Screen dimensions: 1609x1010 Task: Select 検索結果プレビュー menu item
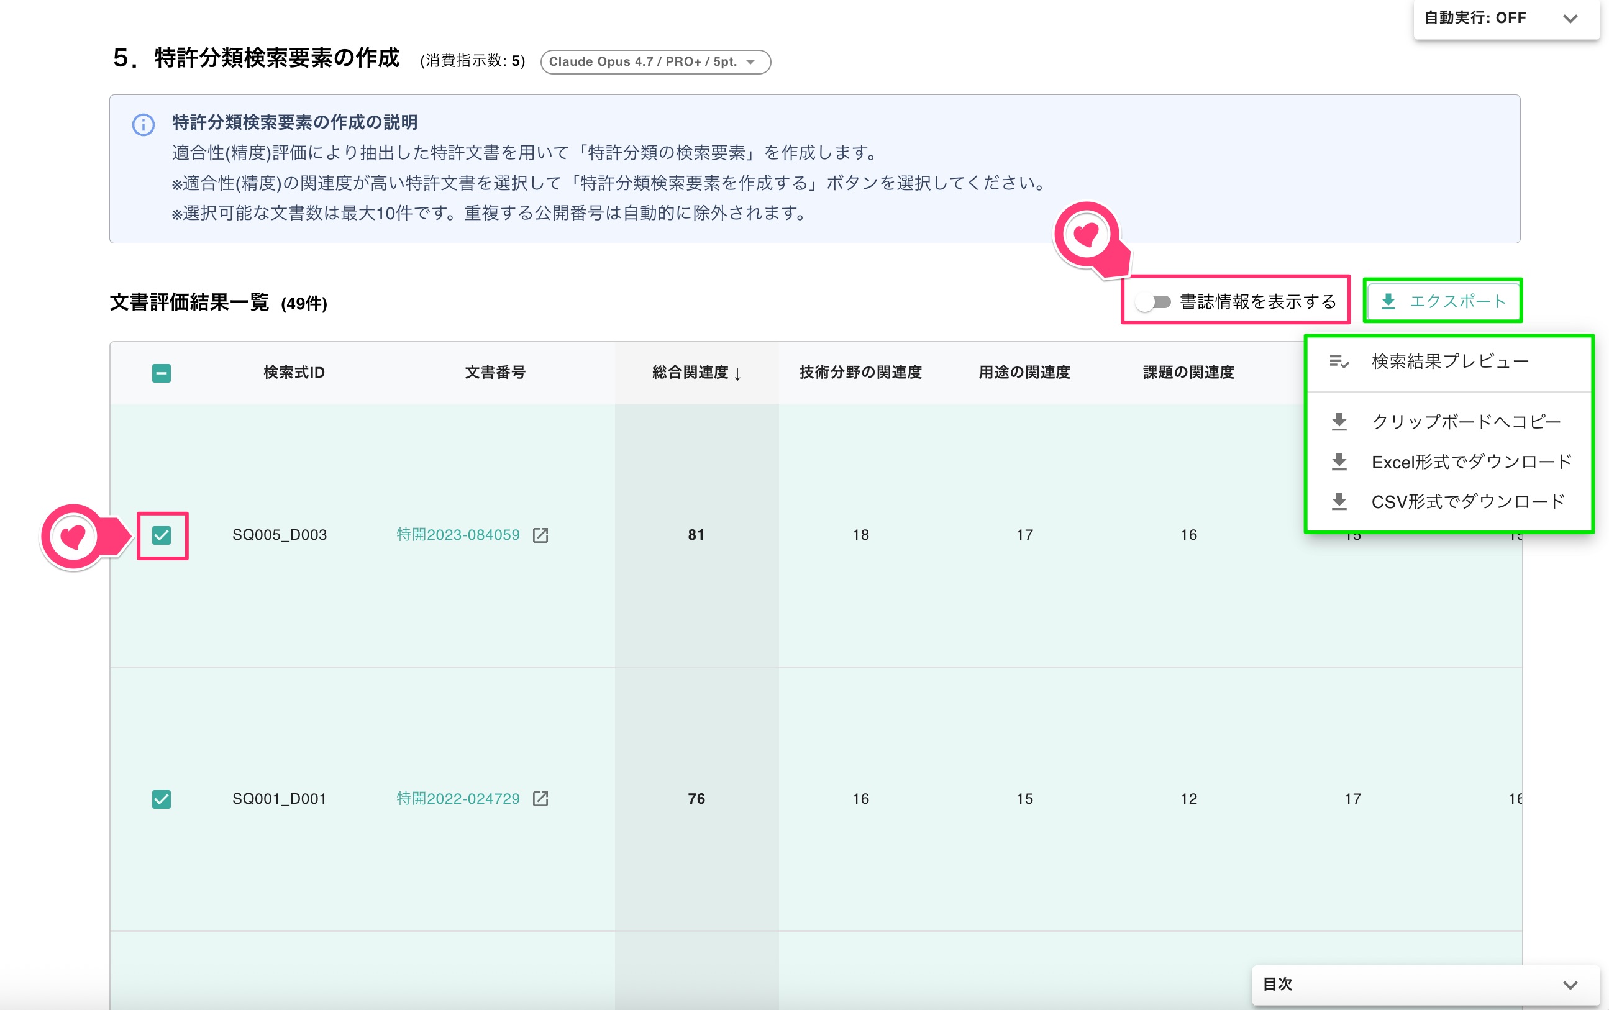point(1449,362)
